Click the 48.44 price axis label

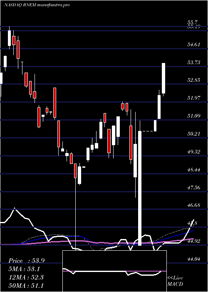[193, 170]
